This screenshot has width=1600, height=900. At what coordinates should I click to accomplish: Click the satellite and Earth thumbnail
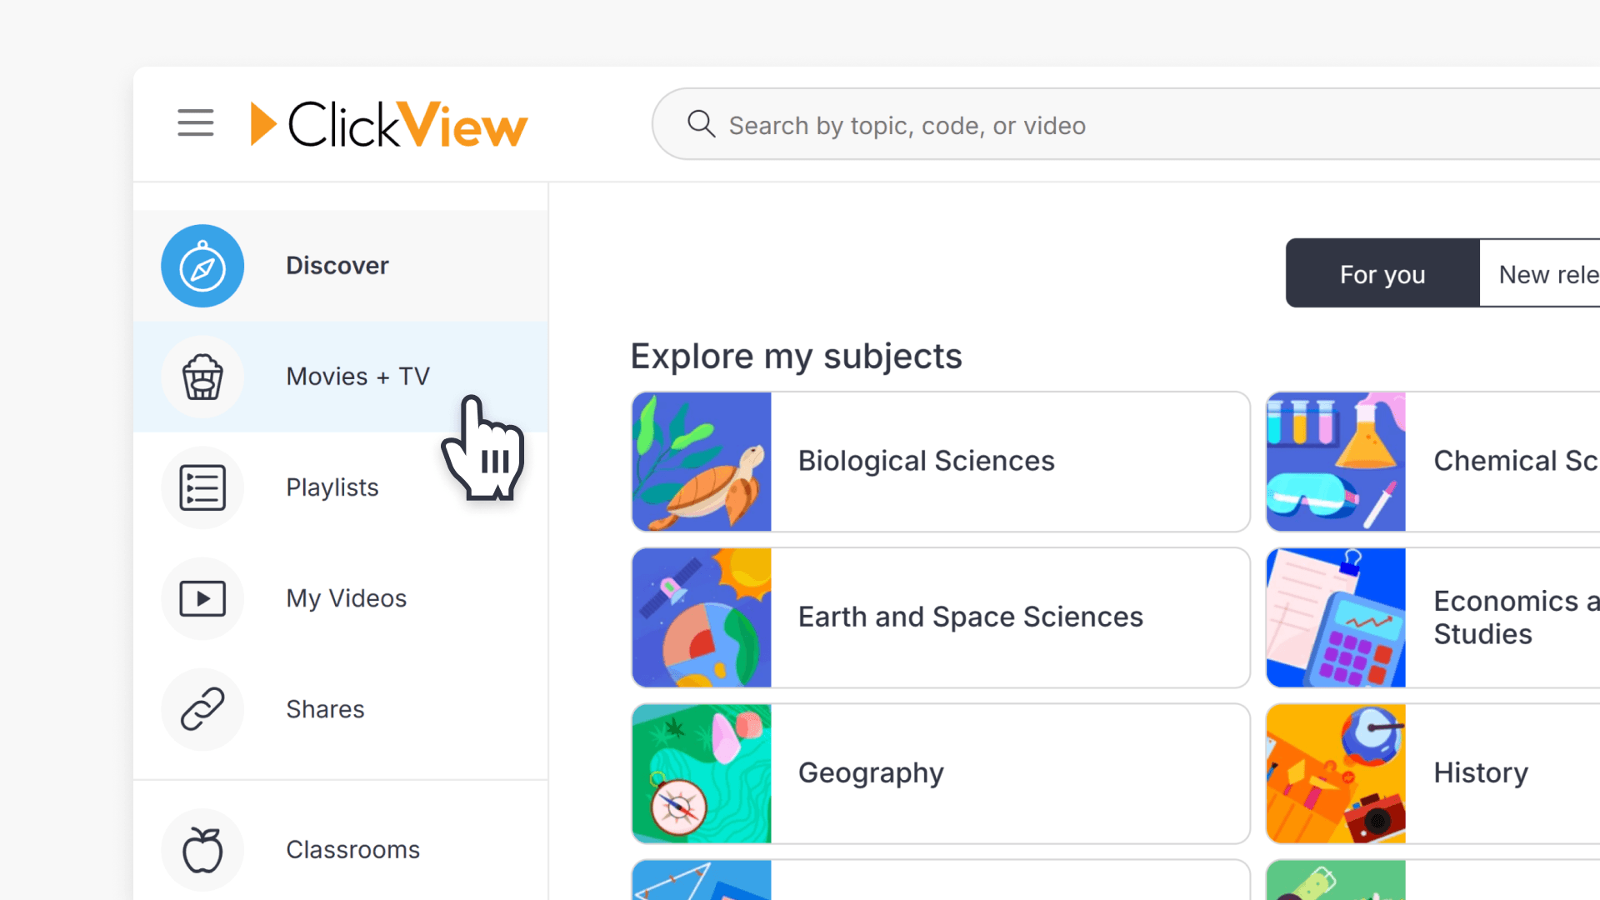click(701, 617)
